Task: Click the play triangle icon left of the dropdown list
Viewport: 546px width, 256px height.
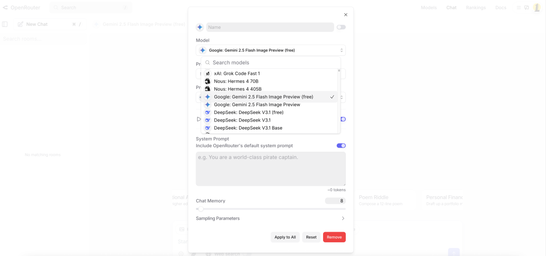Action: click(199, 119)
